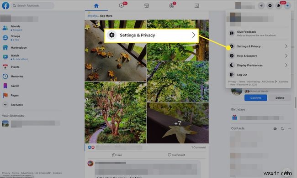Expand See More in left sidebar
The height and width of the screenshot is (178, 297).
tap(17, 105)
